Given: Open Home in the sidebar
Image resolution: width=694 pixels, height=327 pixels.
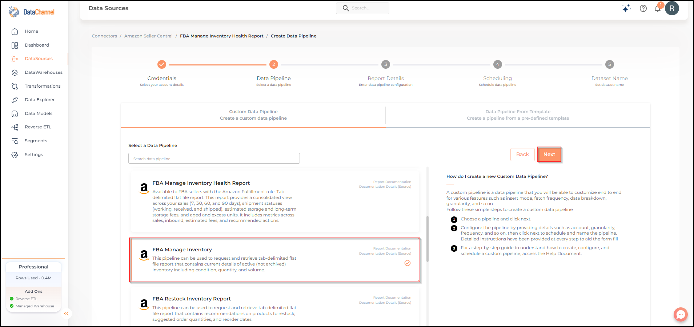Looking at the screenshot, I should coord(32,31).
